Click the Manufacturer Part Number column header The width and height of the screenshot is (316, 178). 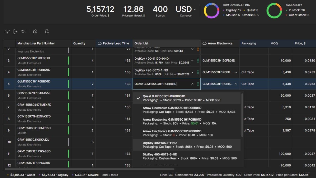point(36,44)
